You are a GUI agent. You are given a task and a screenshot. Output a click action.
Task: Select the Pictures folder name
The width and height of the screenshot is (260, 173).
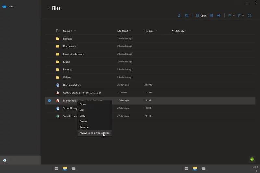tap(68, 69)
